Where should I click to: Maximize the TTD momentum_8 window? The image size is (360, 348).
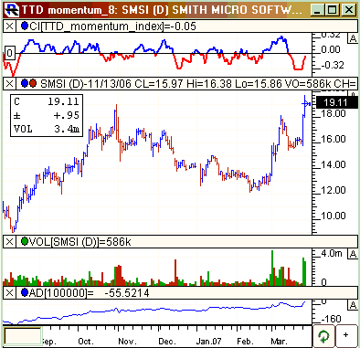coord(333,10)
